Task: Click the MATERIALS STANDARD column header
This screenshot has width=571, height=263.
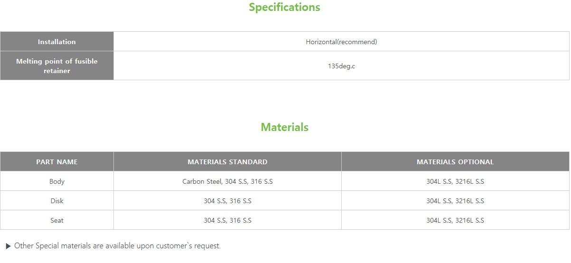Action: (x=227, y=162)
